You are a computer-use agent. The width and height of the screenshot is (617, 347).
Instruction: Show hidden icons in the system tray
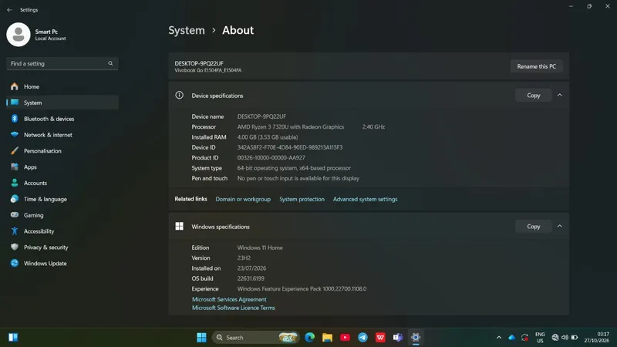coord(499,338)
